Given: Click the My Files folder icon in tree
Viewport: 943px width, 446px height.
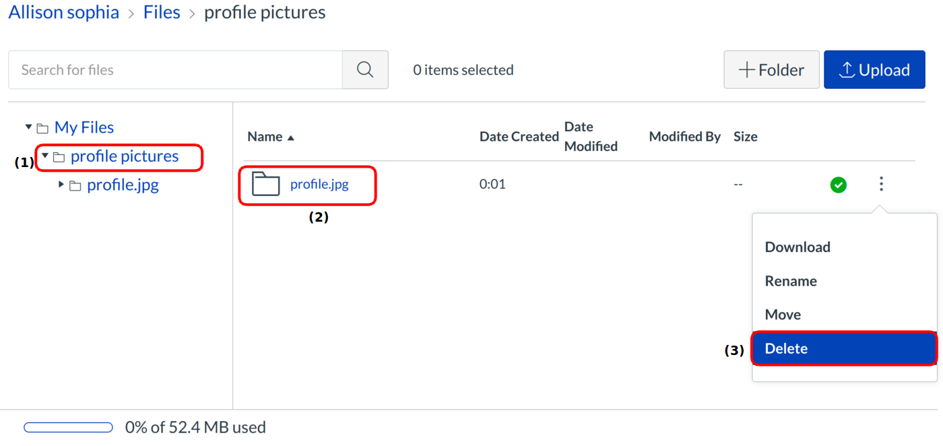Looking at the screenshot, I should point(43,128).
